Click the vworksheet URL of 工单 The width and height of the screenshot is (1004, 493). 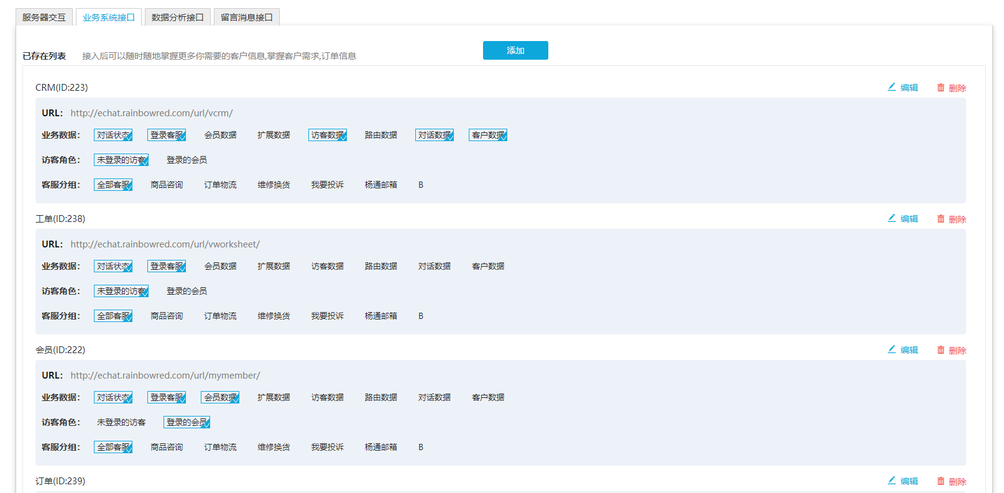tap(165, 244)
